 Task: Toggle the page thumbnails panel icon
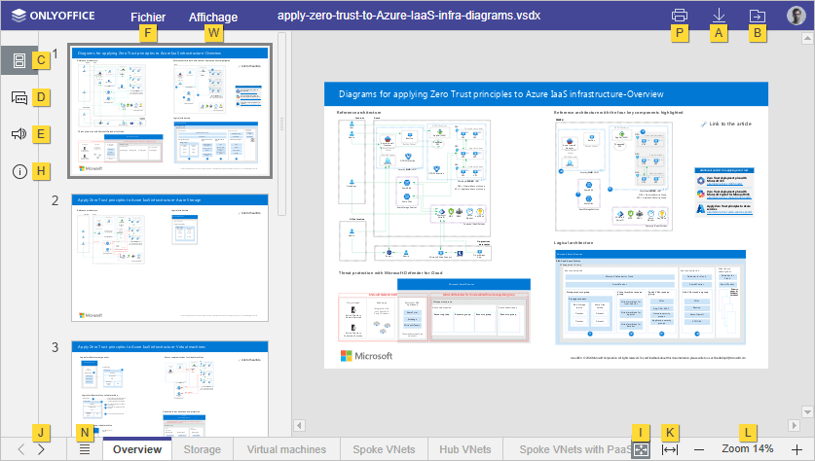pos(19,60)
